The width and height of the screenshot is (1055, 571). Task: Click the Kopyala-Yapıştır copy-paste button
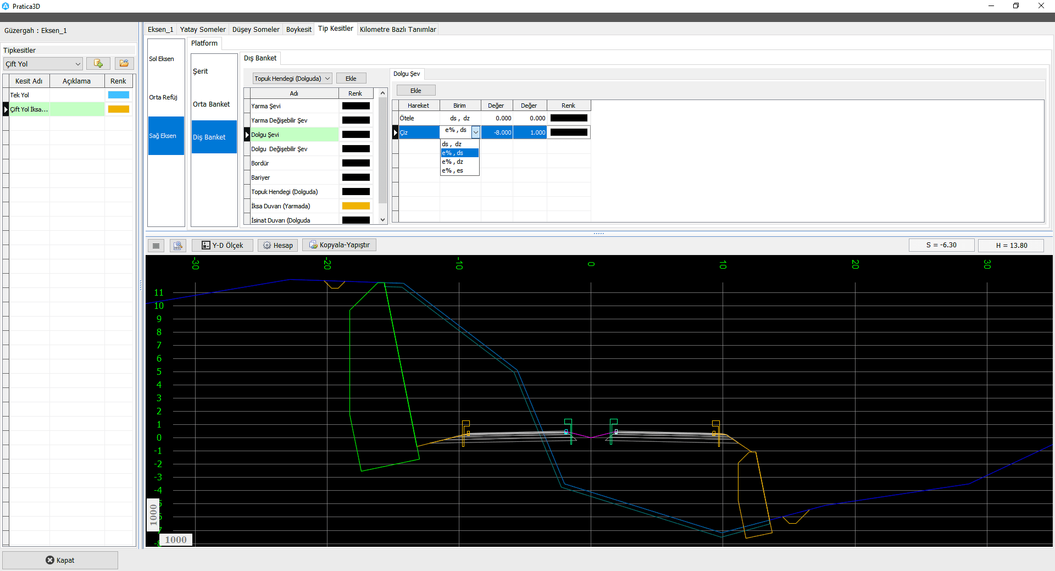339,245
